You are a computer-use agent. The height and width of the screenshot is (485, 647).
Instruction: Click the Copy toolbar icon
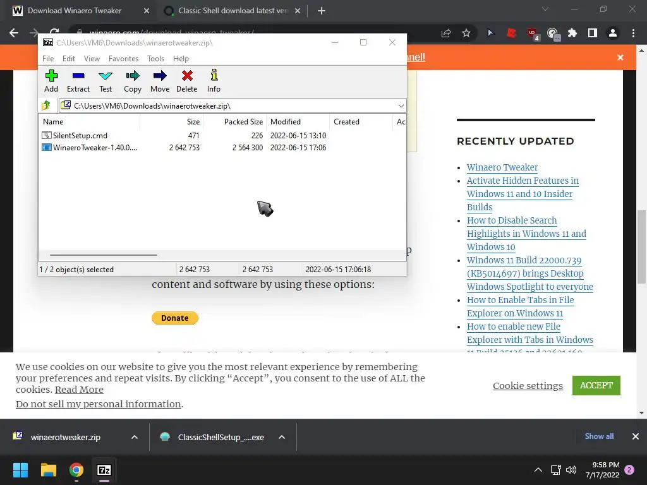click(133, 81)
